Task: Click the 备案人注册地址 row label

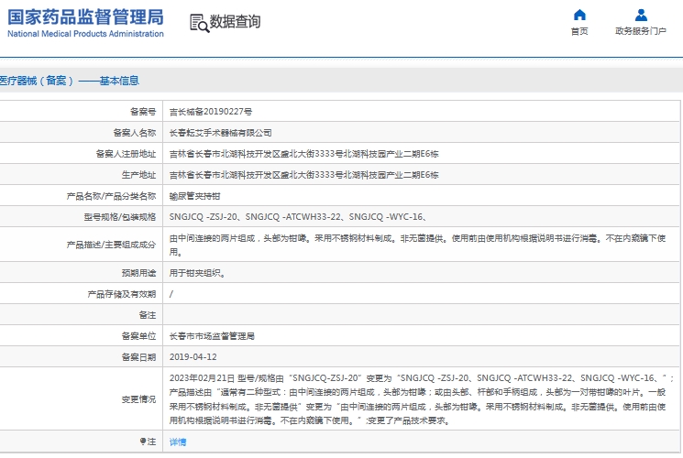Action: (126, 154)
